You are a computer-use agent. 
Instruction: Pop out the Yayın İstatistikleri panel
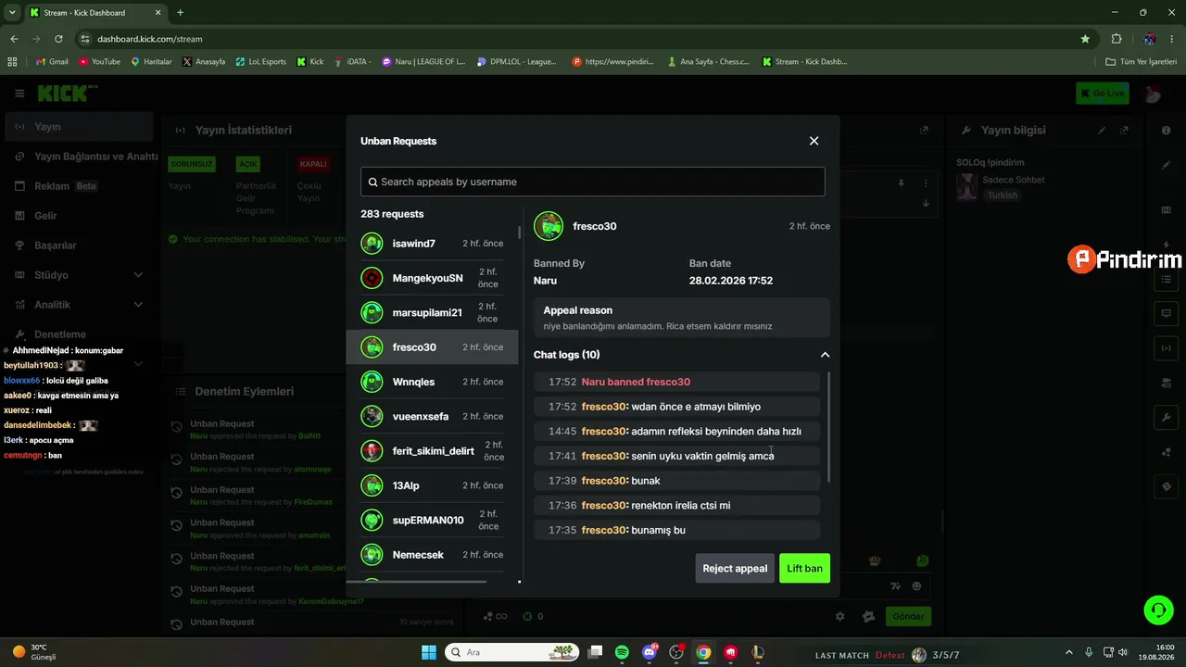point(924,131)
